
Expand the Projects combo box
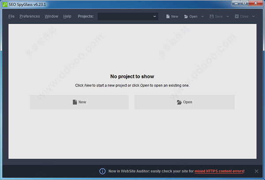pos(128,16)
